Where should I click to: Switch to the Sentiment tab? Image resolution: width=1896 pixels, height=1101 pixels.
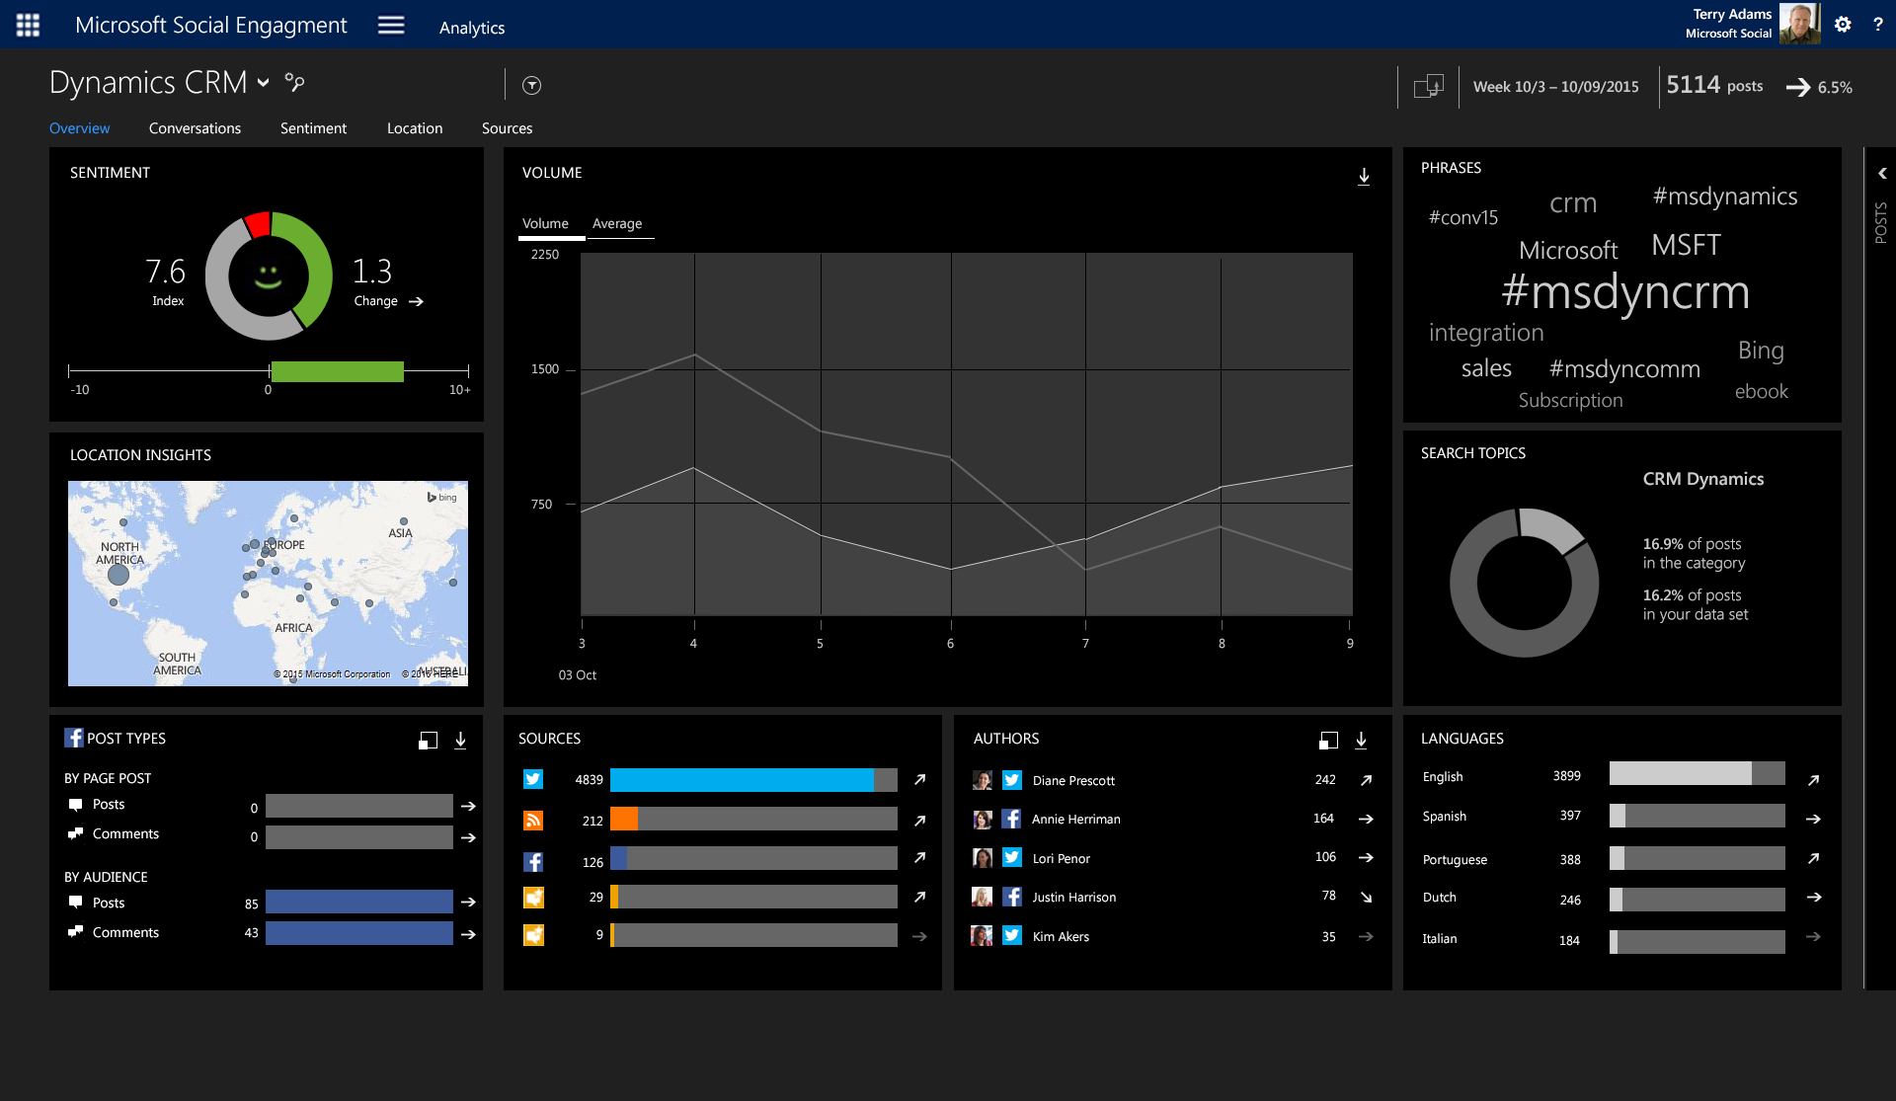point(313,128)
